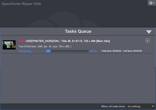The height and width of the screenshot is (110, 156).
Task: Click the red DVD logo icon
Action: tap(21, 41)
